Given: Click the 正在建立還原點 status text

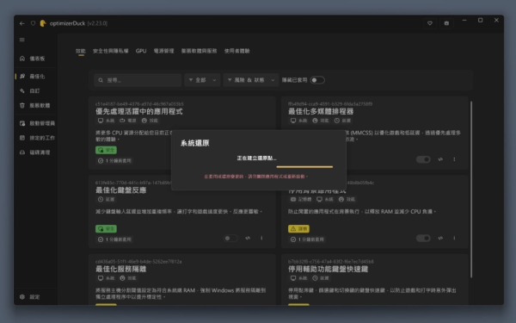Looking at the screenshot, I should coord(256,158).
